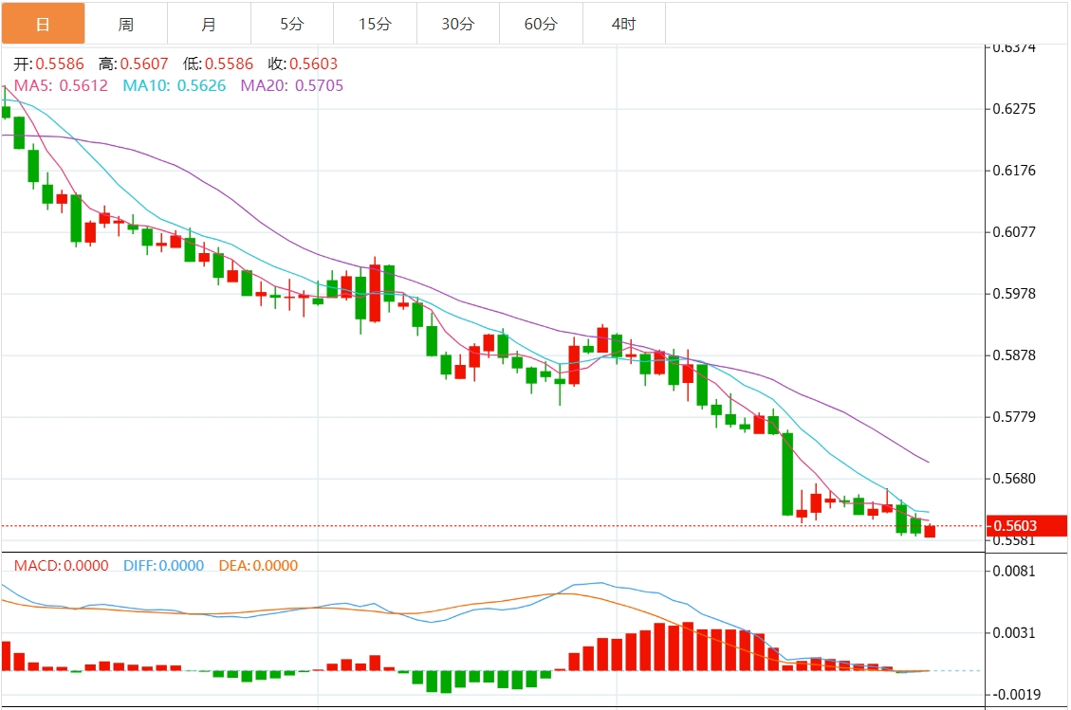The width and height of the screenshot is (1071, 710).
Task: Click the MA5: 0.5612 indicator label
Action: (61, 86)
